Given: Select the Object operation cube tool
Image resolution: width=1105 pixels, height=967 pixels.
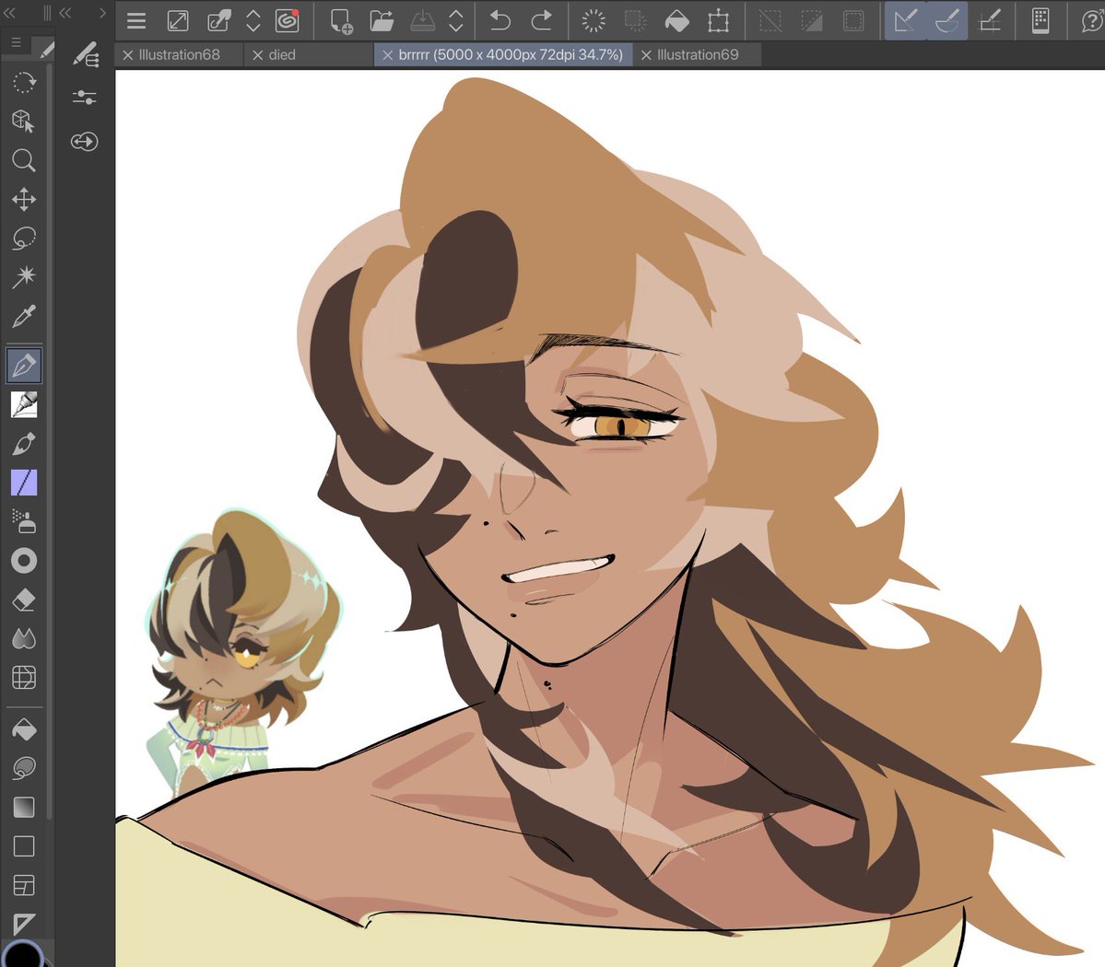Looking at the screenshot, I should 24,122.
